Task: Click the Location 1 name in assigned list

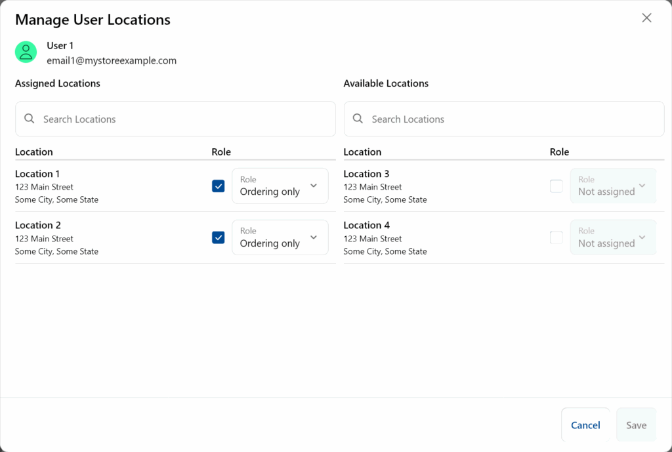Action: pyautogui.click(x=37, y=174)
